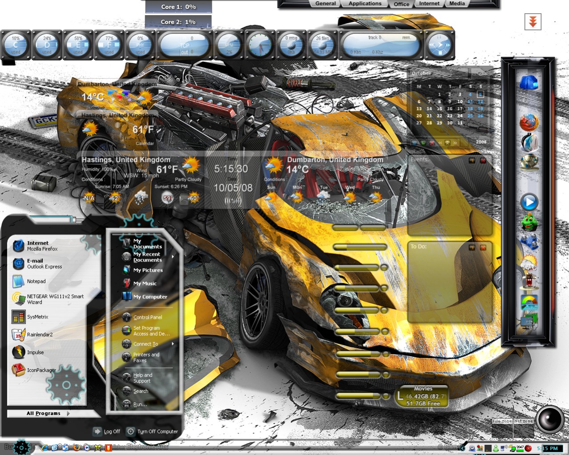Switch to General tab on top bar
The image size is (569, 455).
tap(325, 4)
